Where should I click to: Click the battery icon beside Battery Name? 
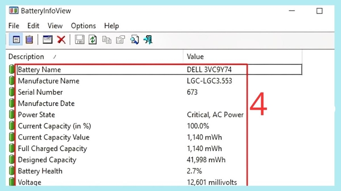(x=12, y=69)
